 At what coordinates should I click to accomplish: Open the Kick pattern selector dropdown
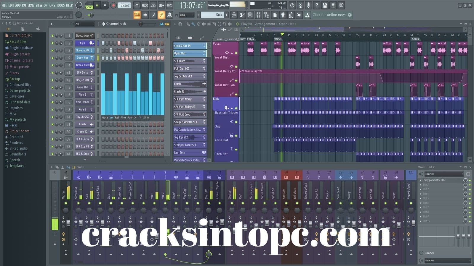(x=213, y=15)
